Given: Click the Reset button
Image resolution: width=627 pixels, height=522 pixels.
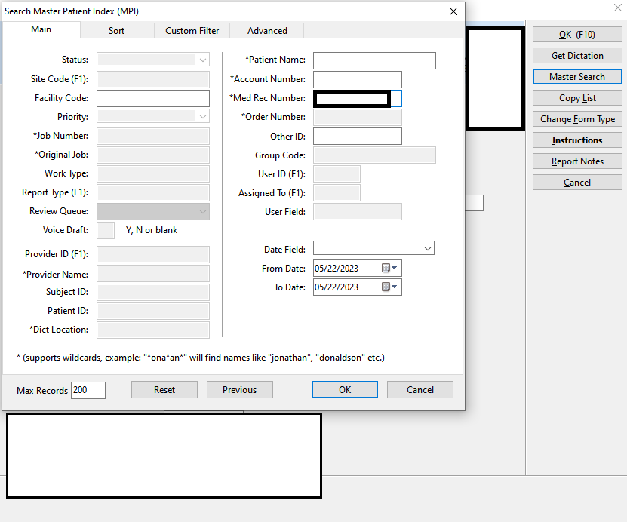Looking at the screenshot, I should pyautogui.click(x=164, y=390).
